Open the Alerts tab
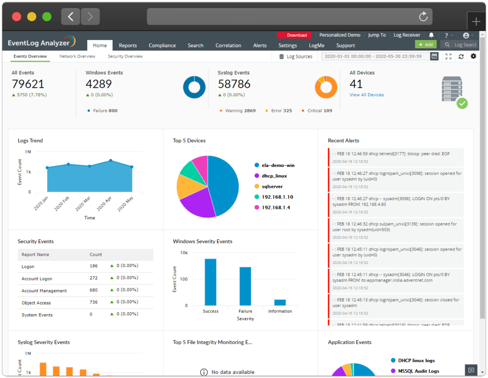This screenshot has height=378, width=488. [x=260, y=45]
